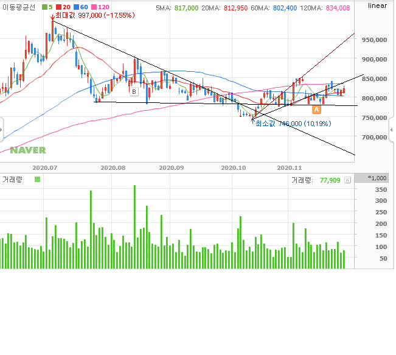Close the volume panel with X button

click(x=348, y=180)
